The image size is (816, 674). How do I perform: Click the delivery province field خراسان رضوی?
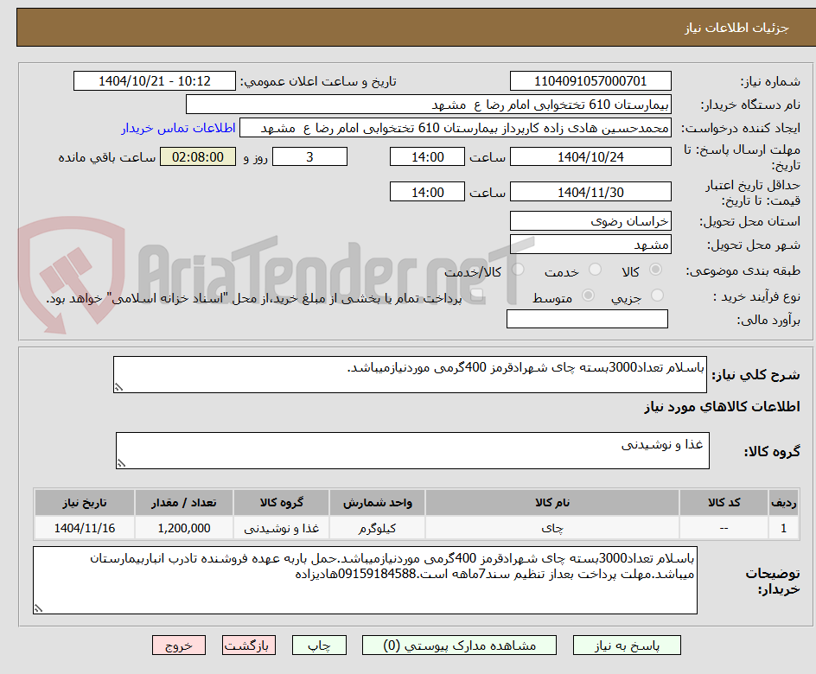590,221
